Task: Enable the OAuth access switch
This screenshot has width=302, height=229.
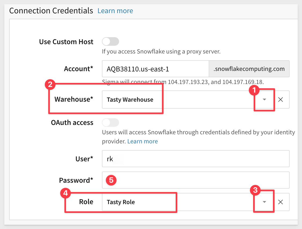Action: click(x=110, y=123)
